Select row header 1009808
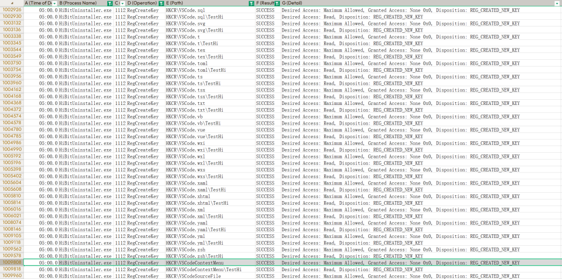This screenshot has height=279, width=562. pos(12,263)
